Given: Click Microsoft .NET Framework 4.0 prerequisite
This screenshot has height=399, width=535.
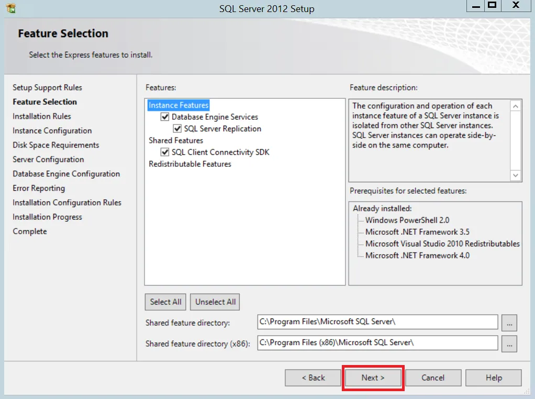Looking at the screenshot, I should point(417,256).
